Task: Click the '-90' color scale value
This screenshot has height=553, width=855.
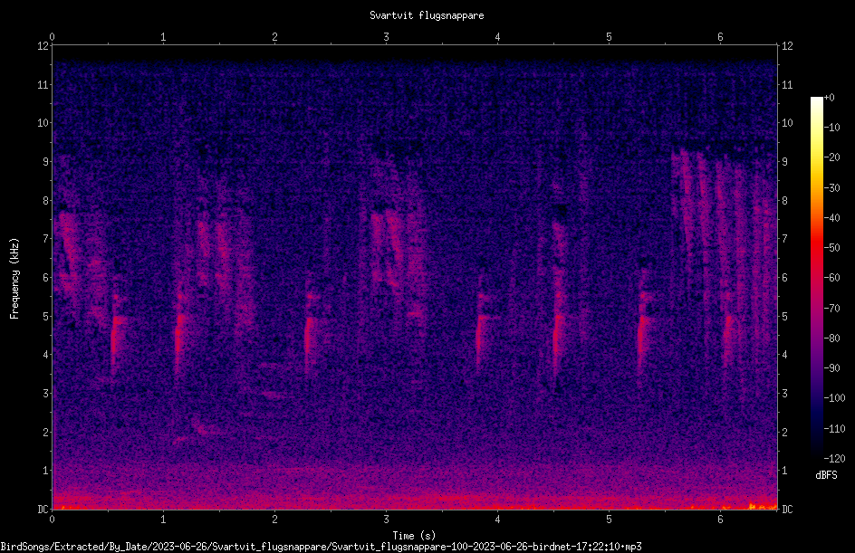Action: (832, 368)
